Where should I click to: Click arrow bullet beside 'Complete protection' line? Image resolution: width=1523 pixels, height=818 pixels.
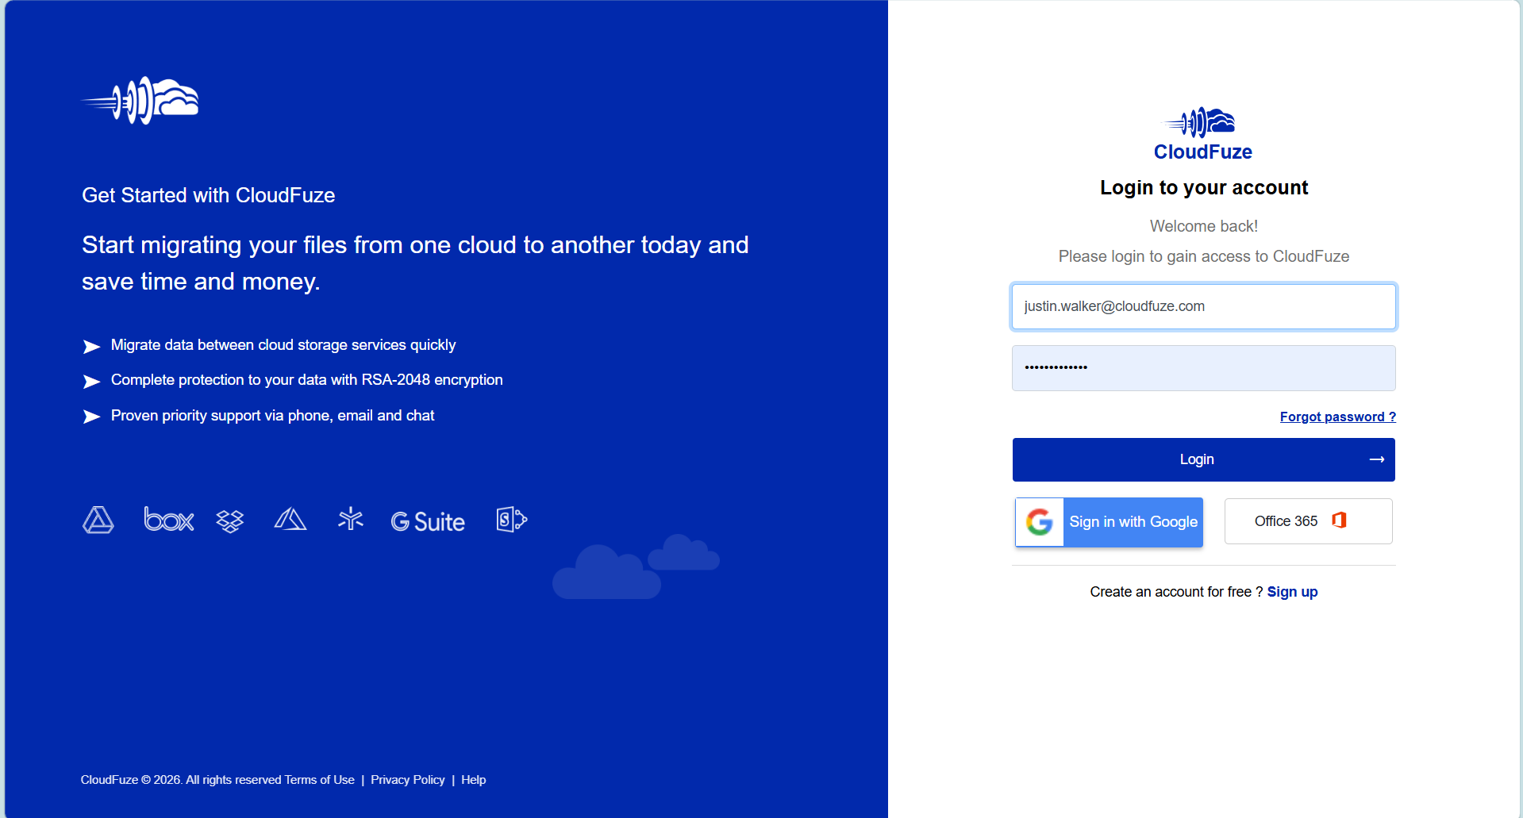pyautogui.click(x=92, y=382)
